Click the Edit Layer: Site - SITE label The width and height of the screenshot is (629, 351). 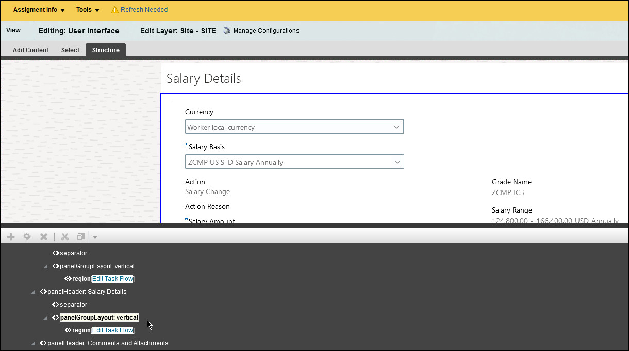(178, 31)
